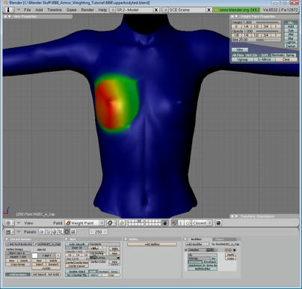Viewport: 302px width, 289px height.
Task: Toggle the layer lock padlock icon
Action: 164,223
